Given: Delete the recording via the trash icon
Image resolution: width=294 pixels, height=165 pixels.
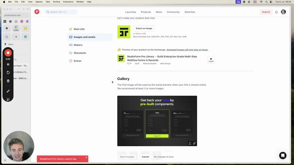Looking at the screenshot, I should [8, 81].
